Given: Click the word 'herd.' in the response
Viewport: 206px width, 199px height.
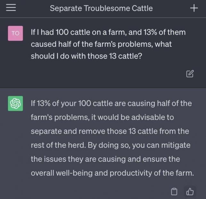Looking at the screenshot, I should tap(77, 145).
